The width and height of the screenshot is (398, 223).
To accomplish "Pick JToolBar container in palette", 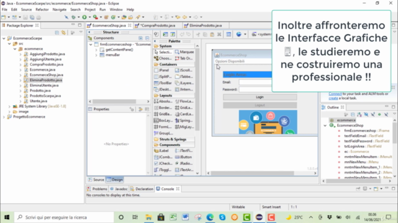I will 163,83.
